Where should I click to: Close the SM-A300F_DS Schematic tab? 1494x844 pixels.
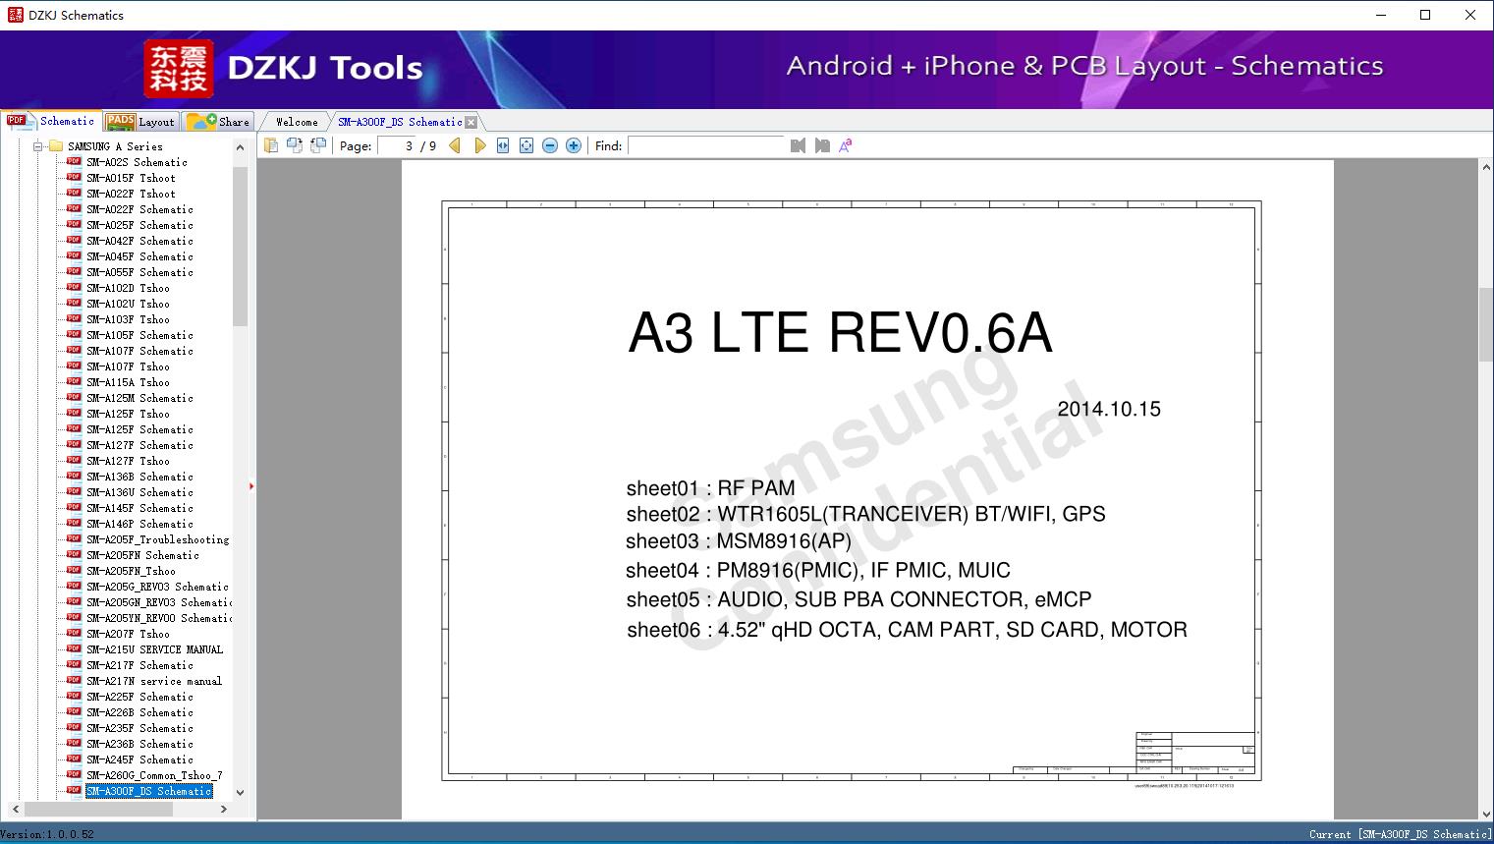click(470, 122)
